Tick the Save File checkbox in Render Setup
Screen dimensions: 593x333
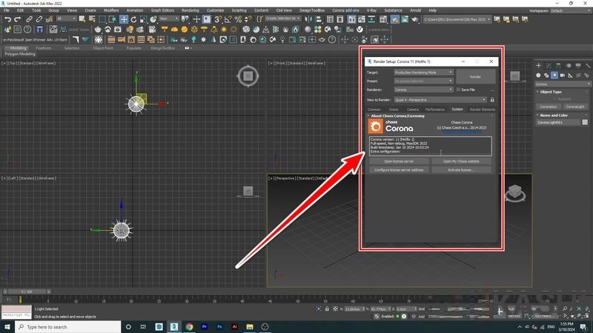click(458, 90)
